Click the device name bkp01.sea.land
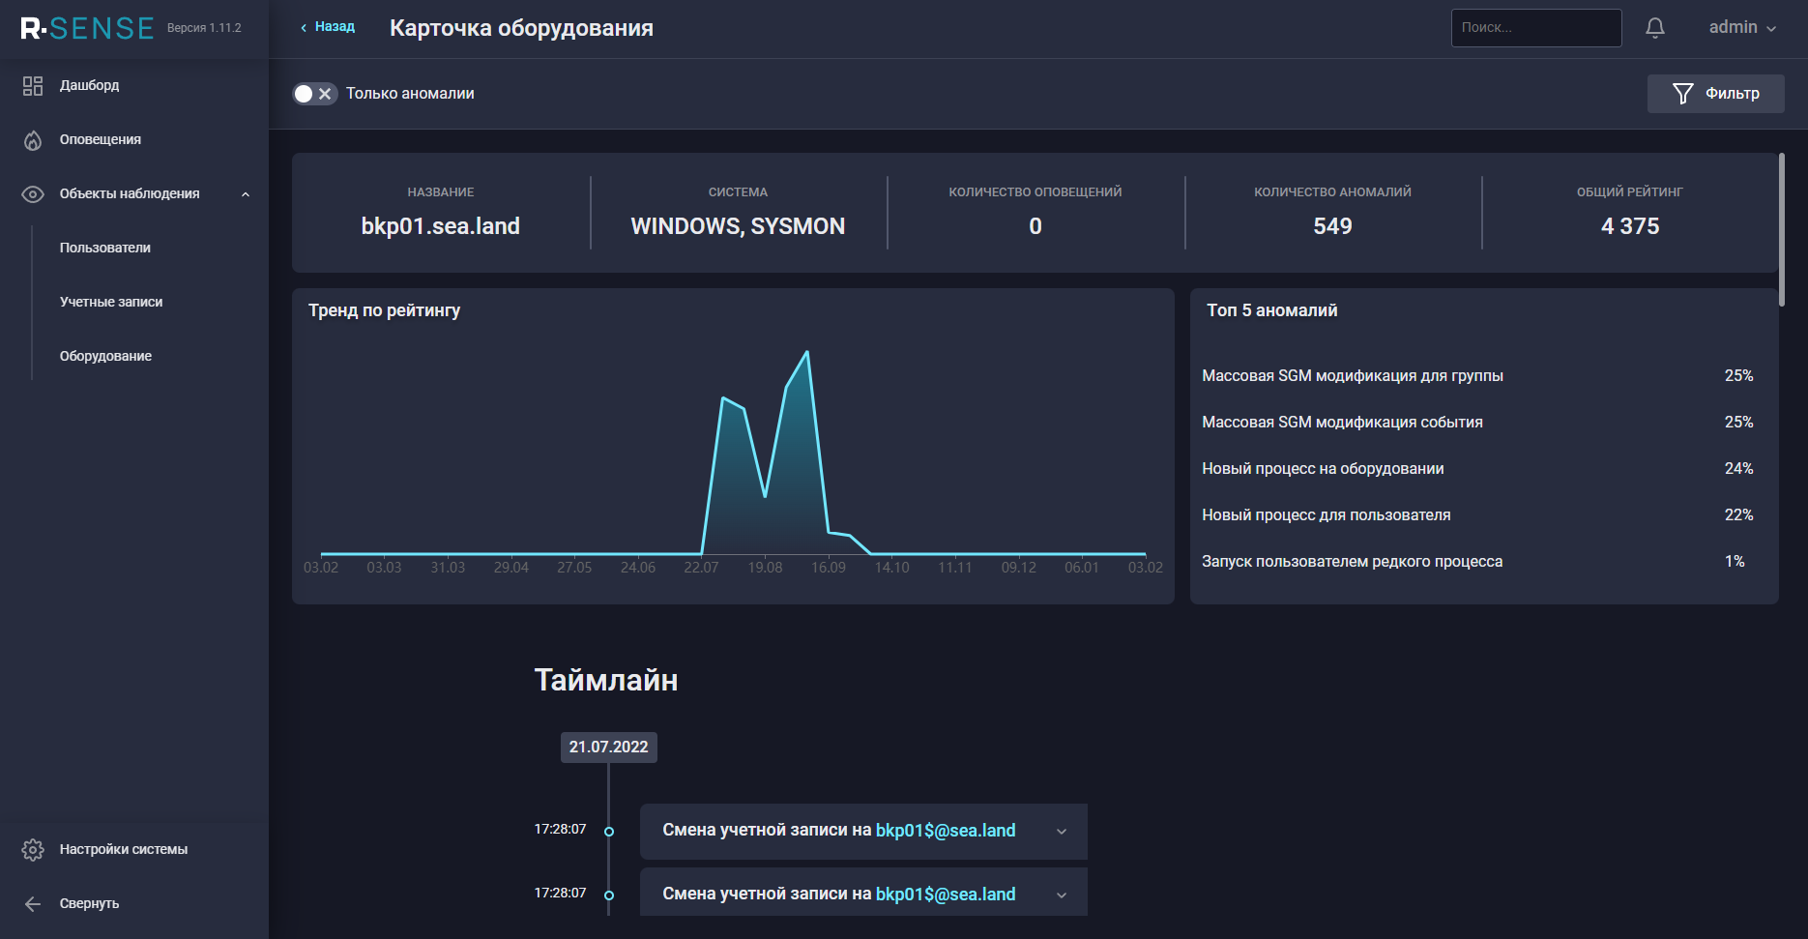Image resolution: width=1808 pixels, height=939 pixels. click(x=441, y=226)
